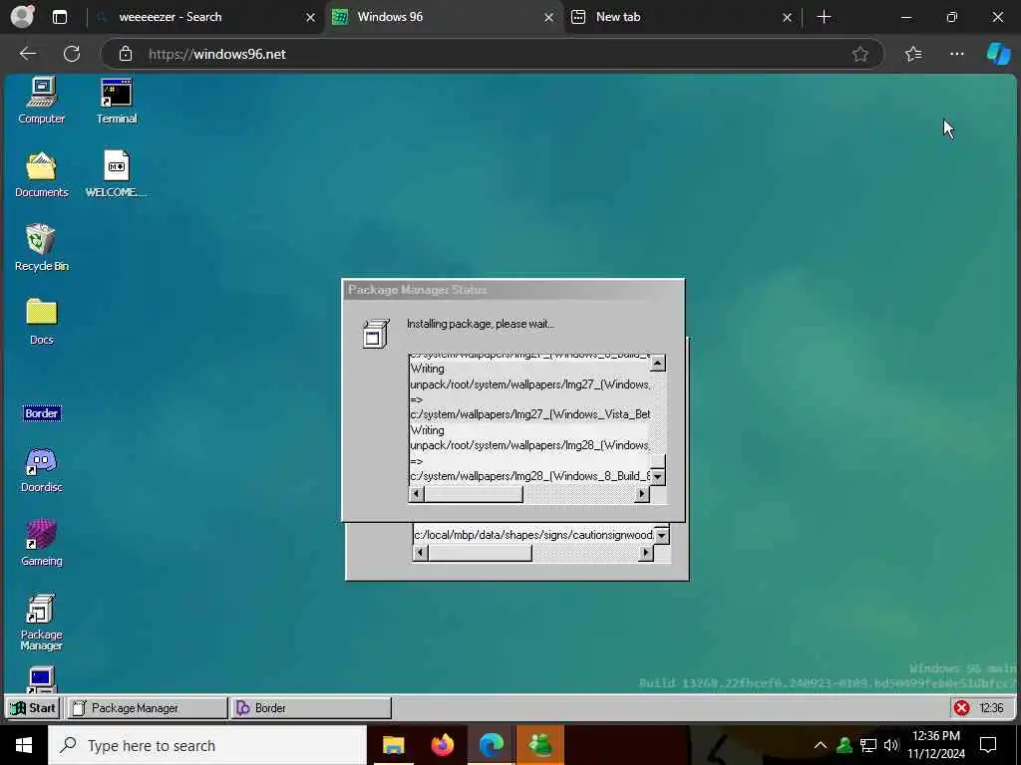
Task: Click left scroll arrow in the background dialog
Action: pos(420,553)
